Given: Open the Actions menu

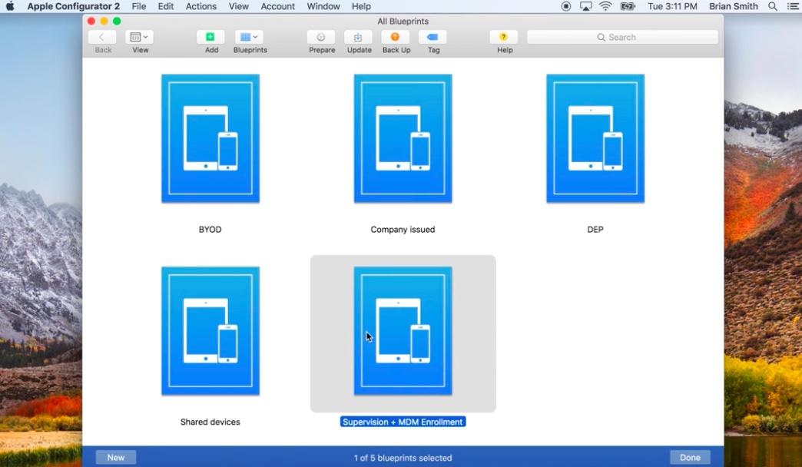Looking at the screenshot, I should click(201, 7).
